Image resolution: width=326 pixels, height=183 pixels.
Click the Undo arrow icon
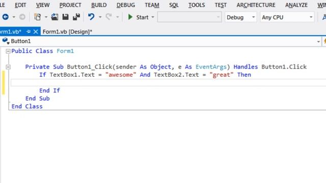[91, 17]
